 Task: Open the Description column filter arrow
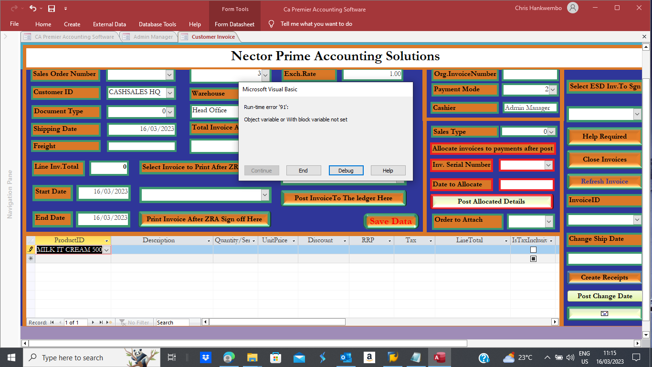(209, 241)
